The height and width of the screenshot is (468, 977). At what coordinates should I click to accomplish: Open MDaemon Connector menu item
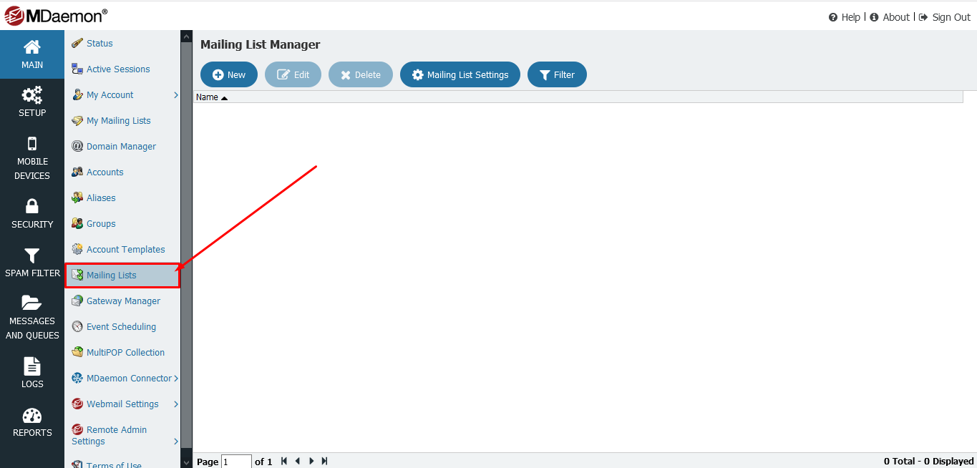pyautogui.click(x=122, y=378)
